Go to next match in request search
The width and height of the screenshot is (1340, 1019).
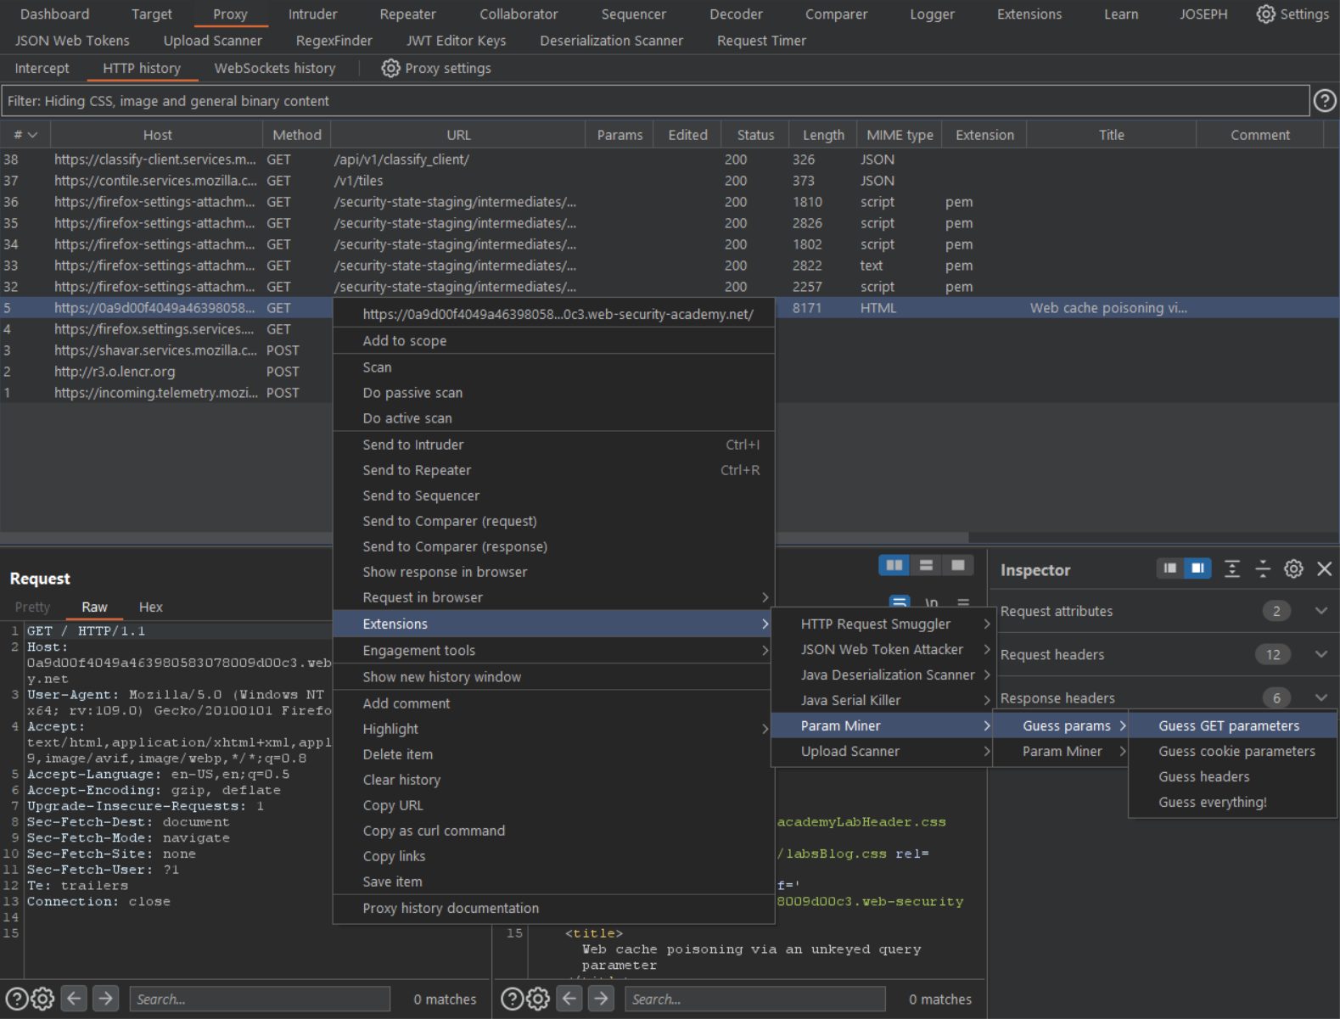105,999
